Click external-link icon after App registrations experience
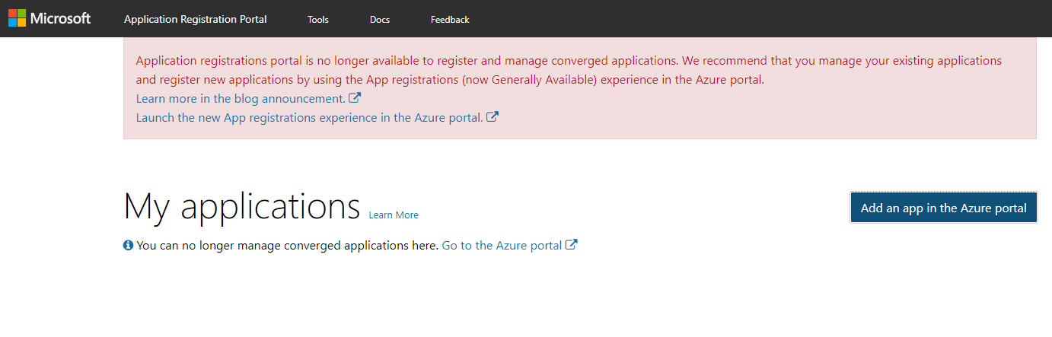 coord(493,117)
